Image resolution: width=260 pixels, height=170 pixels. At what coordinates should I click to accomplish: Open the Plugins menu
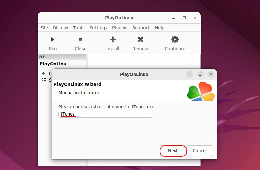(x=120, y=28)
